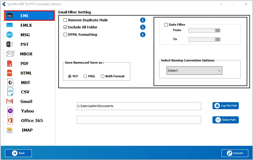
Task: Open the To date calendar picker icon
Action: click(218, 39)
